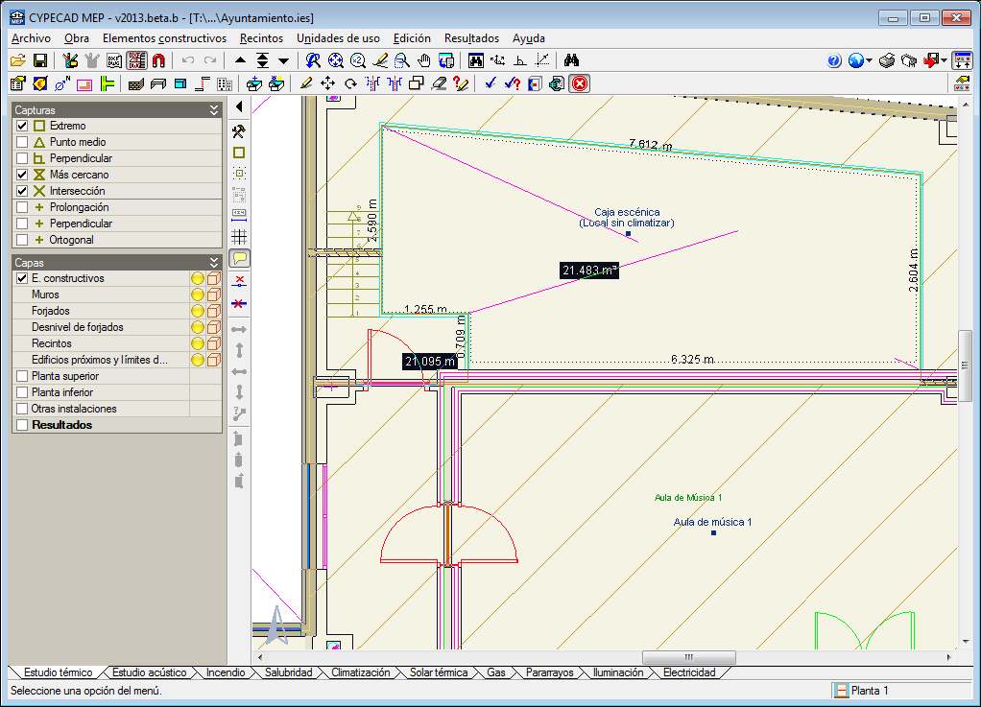Click the horizontal scrollbar thumb

pyautogui.click(x=688, y=657)
